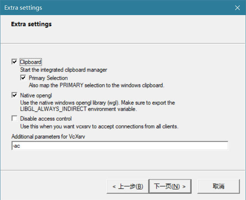Screen dimensions: 246x200
Task: Click the 'Also map the PRIMARY selection' description
Action: click(97, 85)
